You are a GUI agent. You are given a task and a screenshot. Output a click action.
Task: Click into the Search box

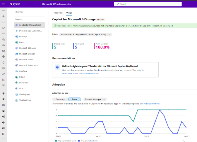[148, 4]
